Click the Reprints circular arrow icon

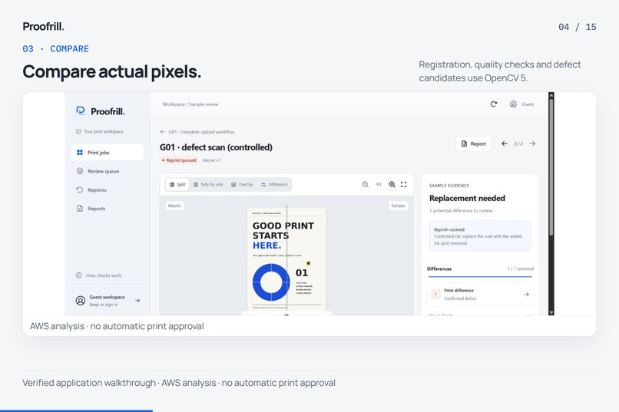(x=80, y=190)
